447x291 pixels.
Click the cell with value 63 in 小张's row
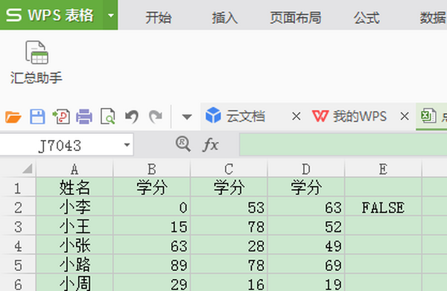pos(152,246)
